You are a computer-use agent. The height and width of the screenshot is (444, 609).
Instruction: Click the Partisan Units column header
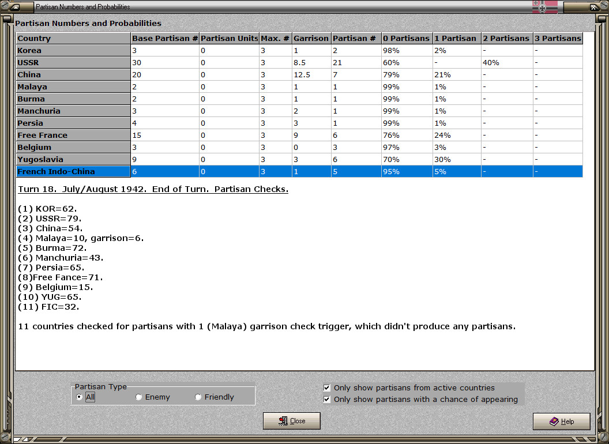click(x=229, y=38)
